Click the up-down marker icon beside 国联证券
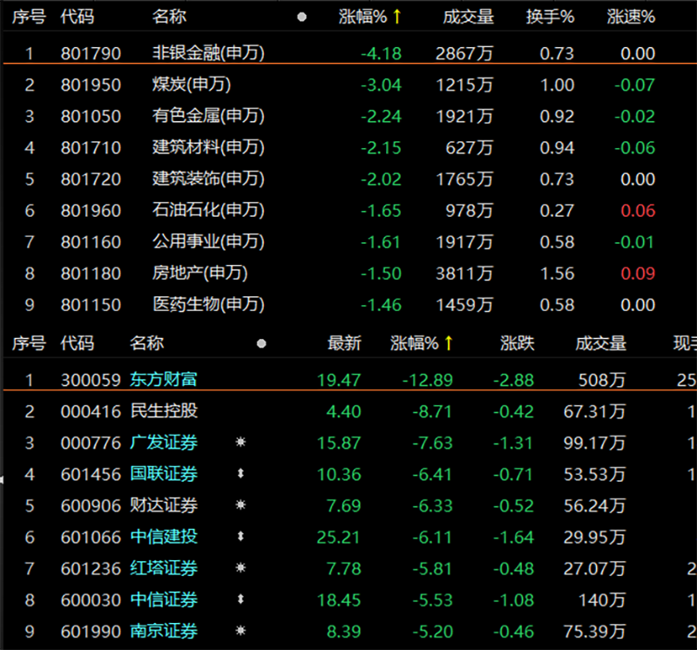Image resolution: width=697 pixels, height=650 pixels. pos(240,474)
